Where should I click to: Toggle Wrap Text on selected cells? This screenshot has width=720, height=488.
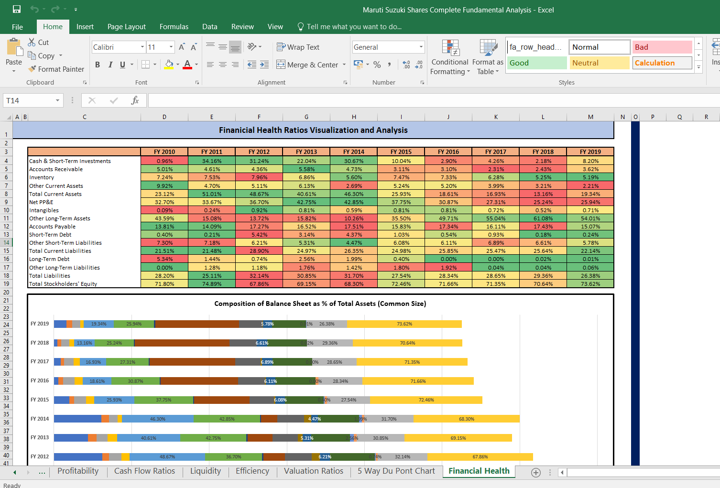298,47
